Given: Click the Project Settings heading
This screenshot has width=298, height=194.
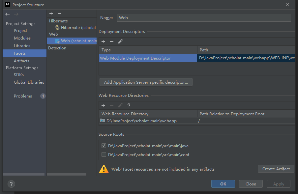Looking at the screenshot, I should tap(21, 24).
